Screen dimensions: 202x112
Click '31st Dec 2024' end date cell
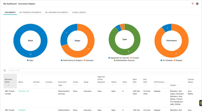coord(147,92)
